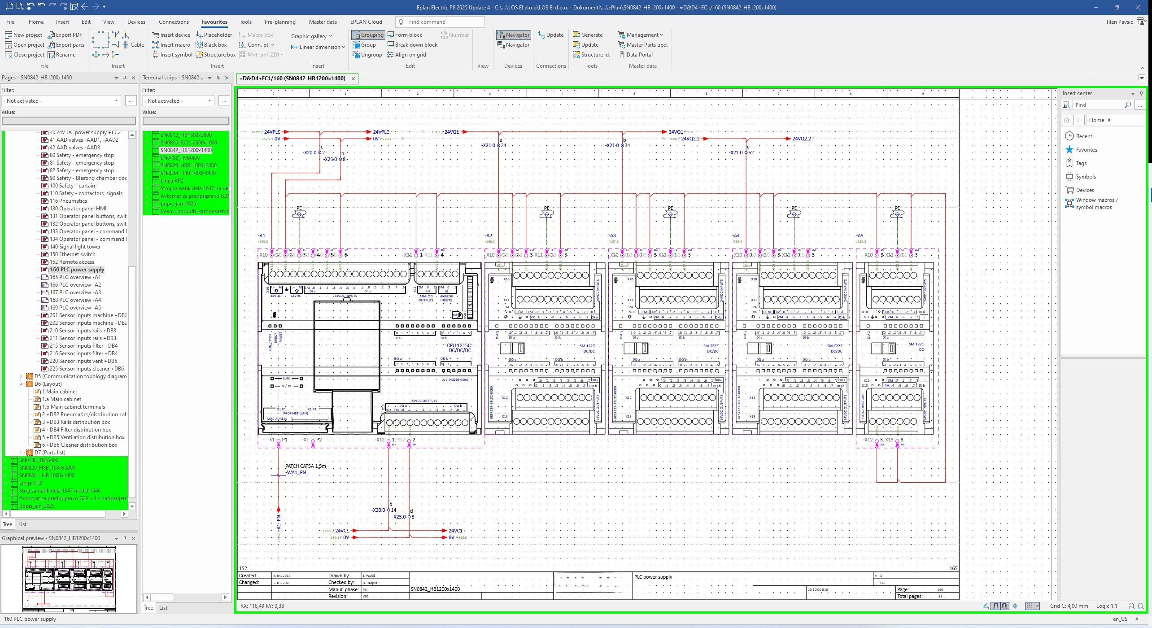Ungroup the selected elements
The height and width of the screenshot is (628, 1152).
[x=367, y=55]
